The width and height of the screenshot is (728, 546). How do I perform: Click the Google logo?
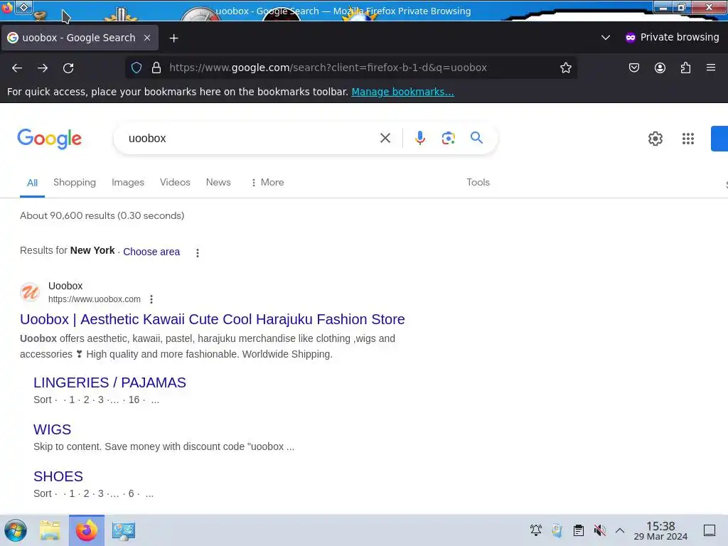coord(49,139)
